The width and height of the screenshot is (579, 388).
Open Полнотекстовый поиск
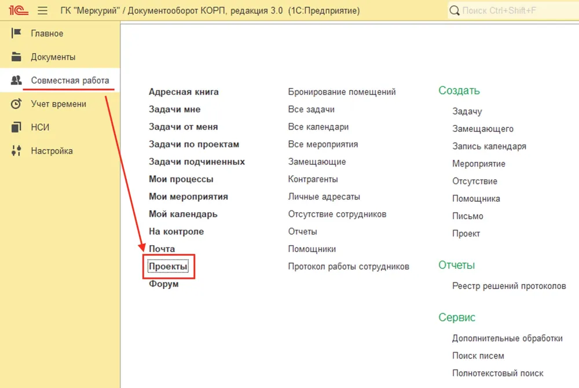[x=498, y=373]
